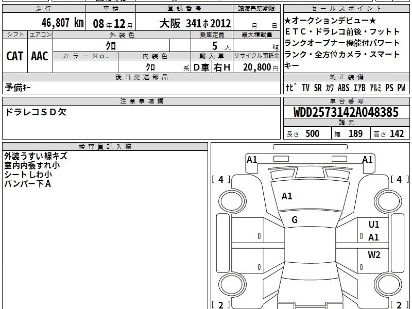Select the シートしわ小 note
The width and height of the screenshot is (412, 309).
(x=28, y=174)
